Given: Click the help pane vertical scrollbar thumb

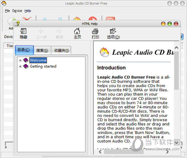Looking at the screenshot, I should point(176,70).
